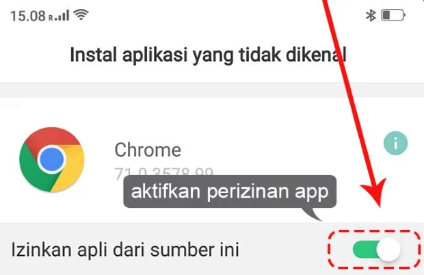Tap the Chrome version number 71.0.3578.99
This screenshot has width=424, height=275.
164,172
